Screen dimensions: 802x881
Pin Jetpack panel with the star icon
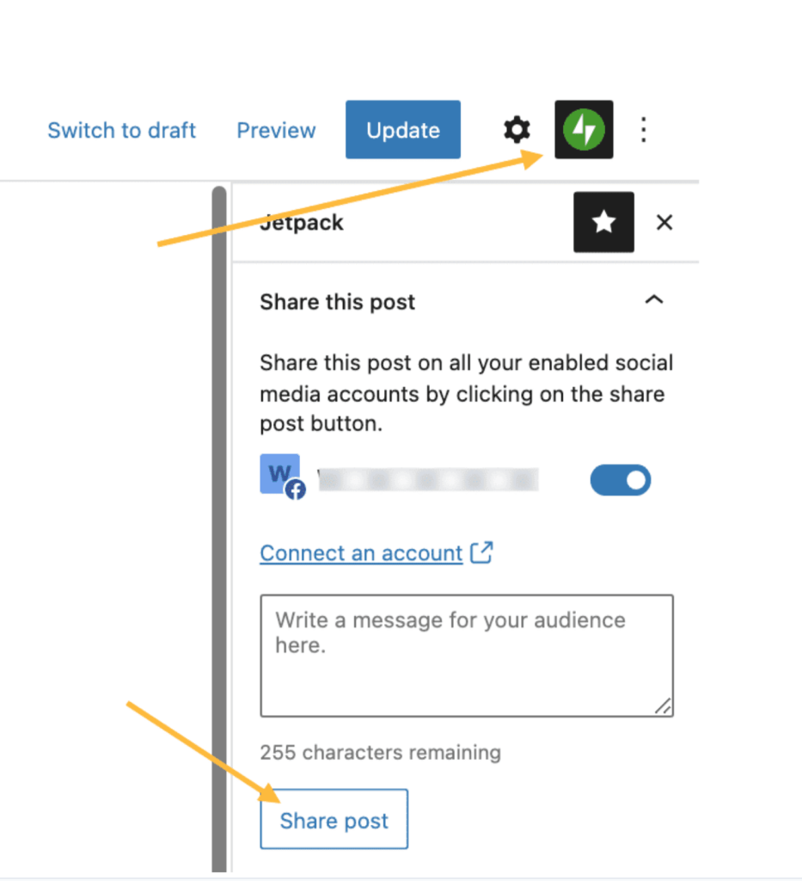pos(604,222)
